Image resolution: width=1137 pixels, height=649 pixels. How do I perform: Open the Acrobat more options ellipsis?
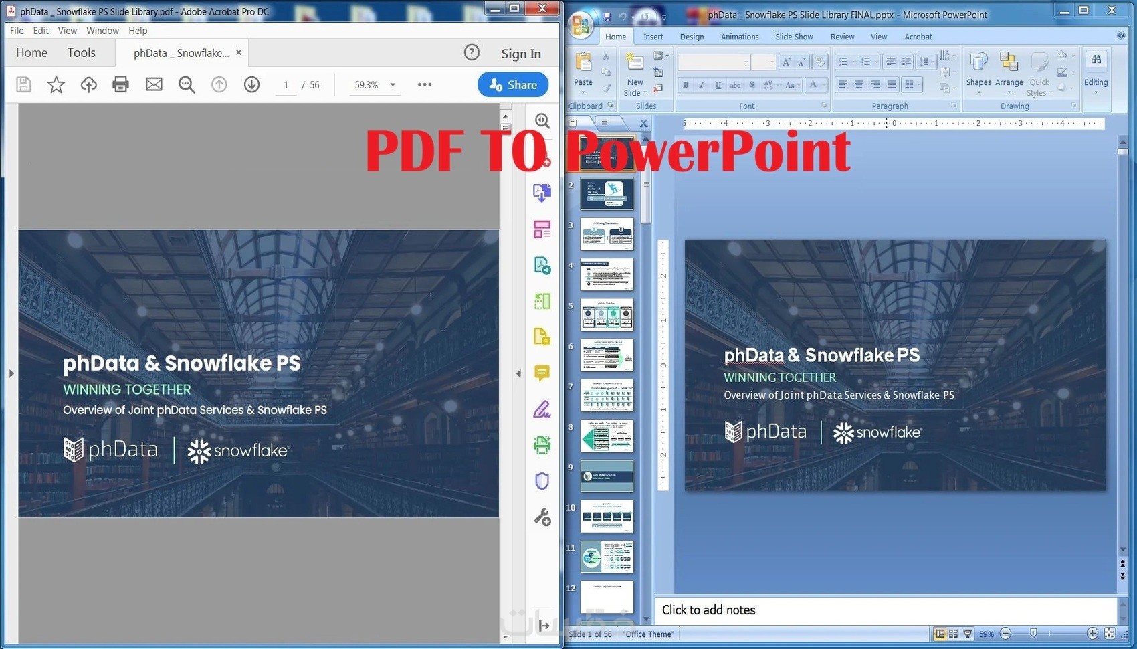coord(425,84)
